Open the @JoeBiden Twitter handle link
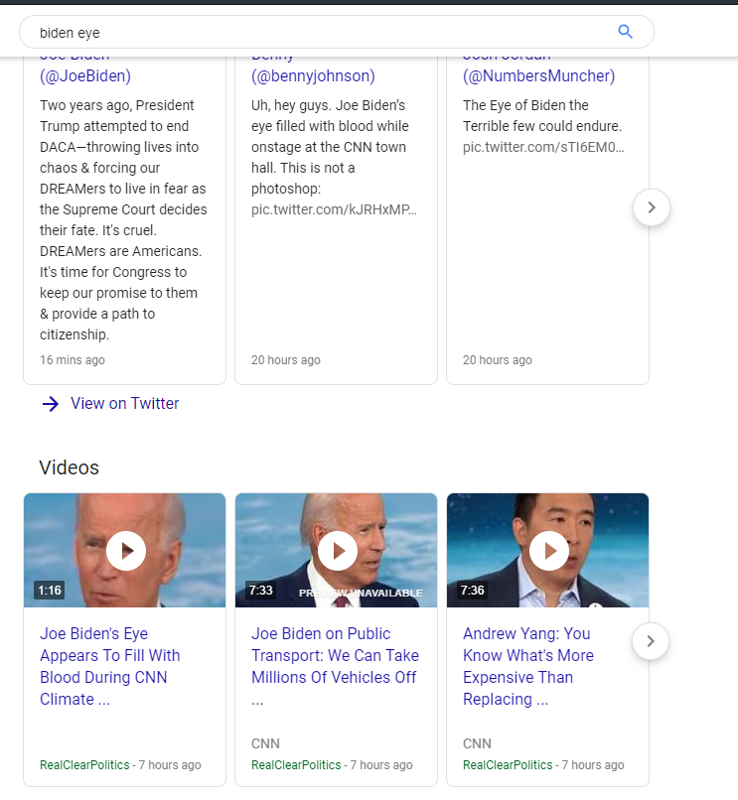Viewport: 738px width, 800px height. coord(85,76)
